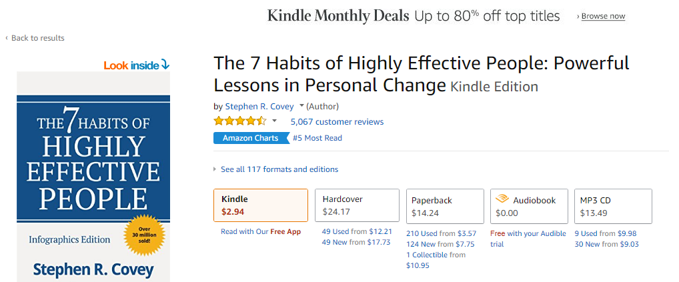The image size is (679, 282).
Task: Open the Stephen R. Covey author link
Action: [259, 106]
